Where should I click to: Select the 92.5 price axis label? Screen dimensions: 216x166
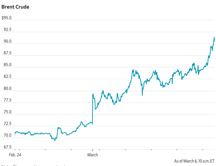(x=7, y=30)
